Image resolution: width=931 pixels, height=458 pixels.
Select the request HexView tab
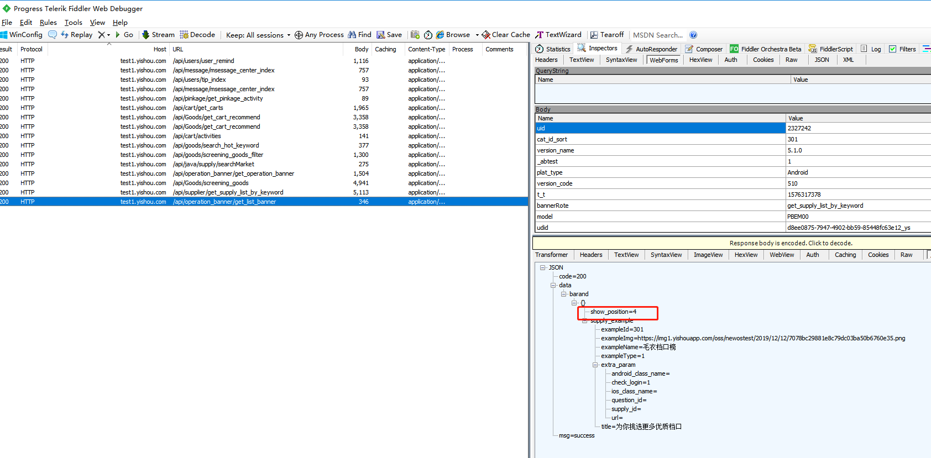(x=700, y=60)
